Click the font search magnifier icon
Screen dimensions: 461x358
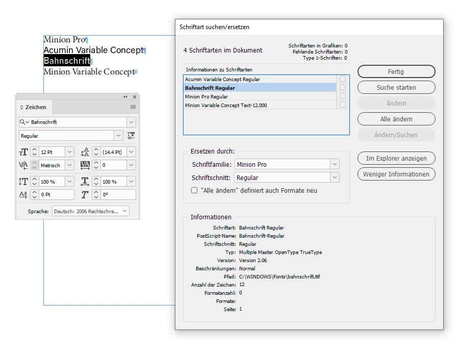tap(24, 122)
